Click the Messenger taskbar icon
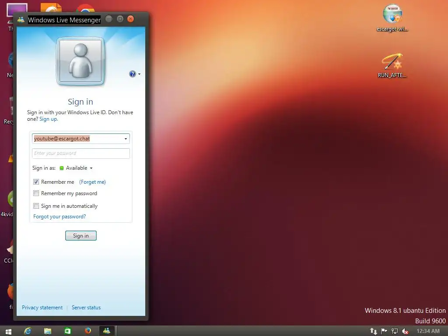The width and height of the screenshot is (448, 336). 107,331
